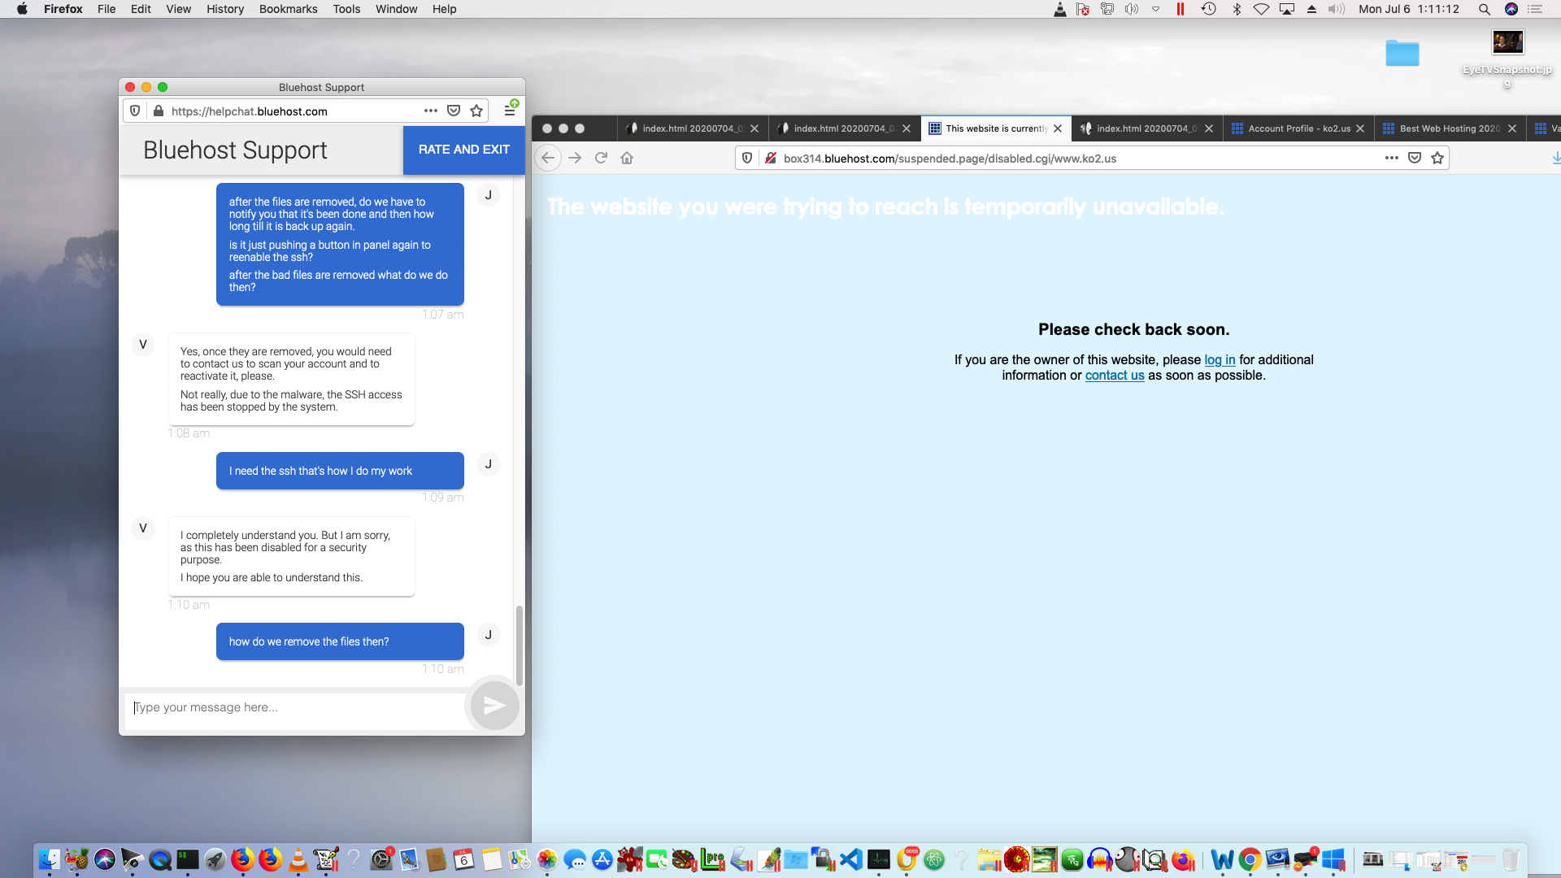Reload the suspended Bluehost page
The image size is (1561, 878).
point(601,158)
